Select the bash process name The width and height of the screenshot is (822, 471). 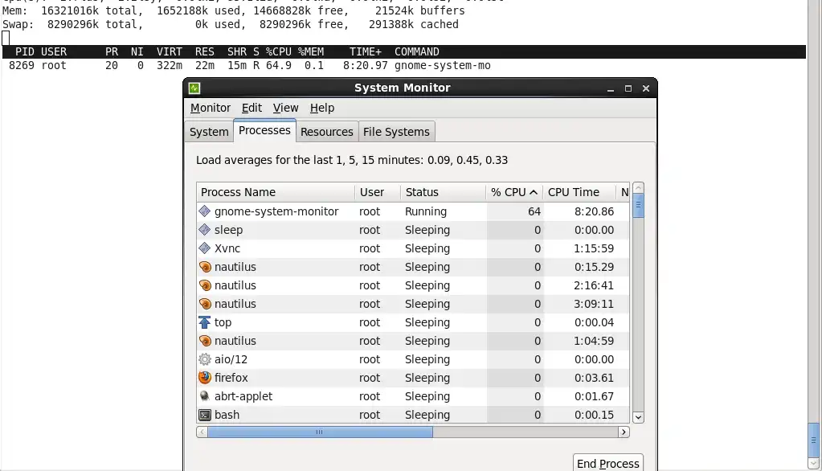227,415
